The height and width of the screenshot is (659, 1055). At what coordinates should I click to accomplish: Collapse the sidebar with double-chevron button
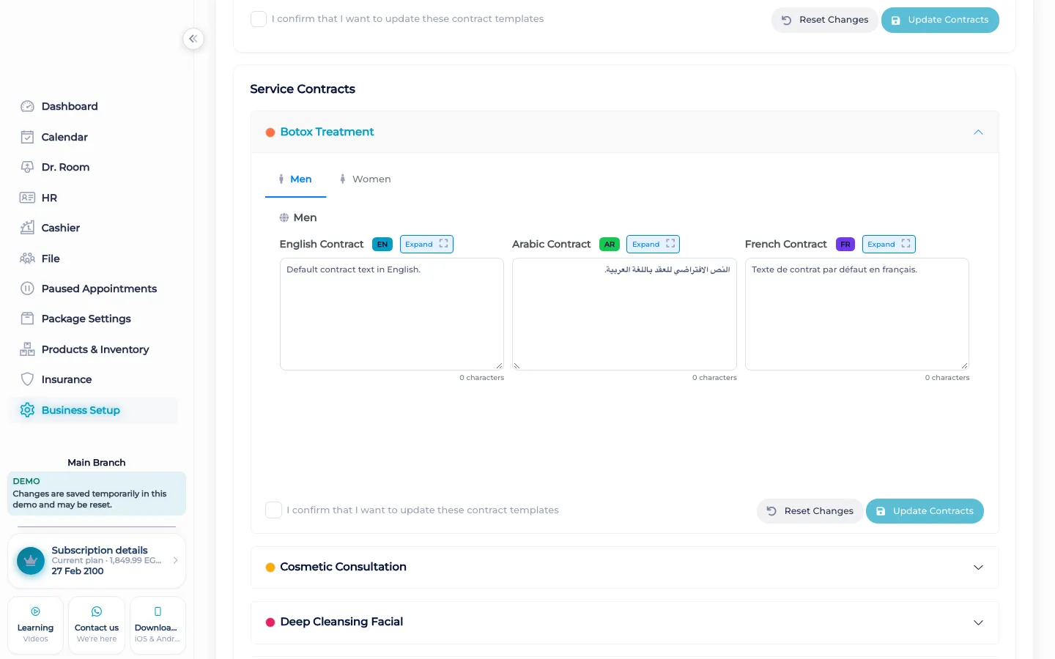[x=193, y=39]
